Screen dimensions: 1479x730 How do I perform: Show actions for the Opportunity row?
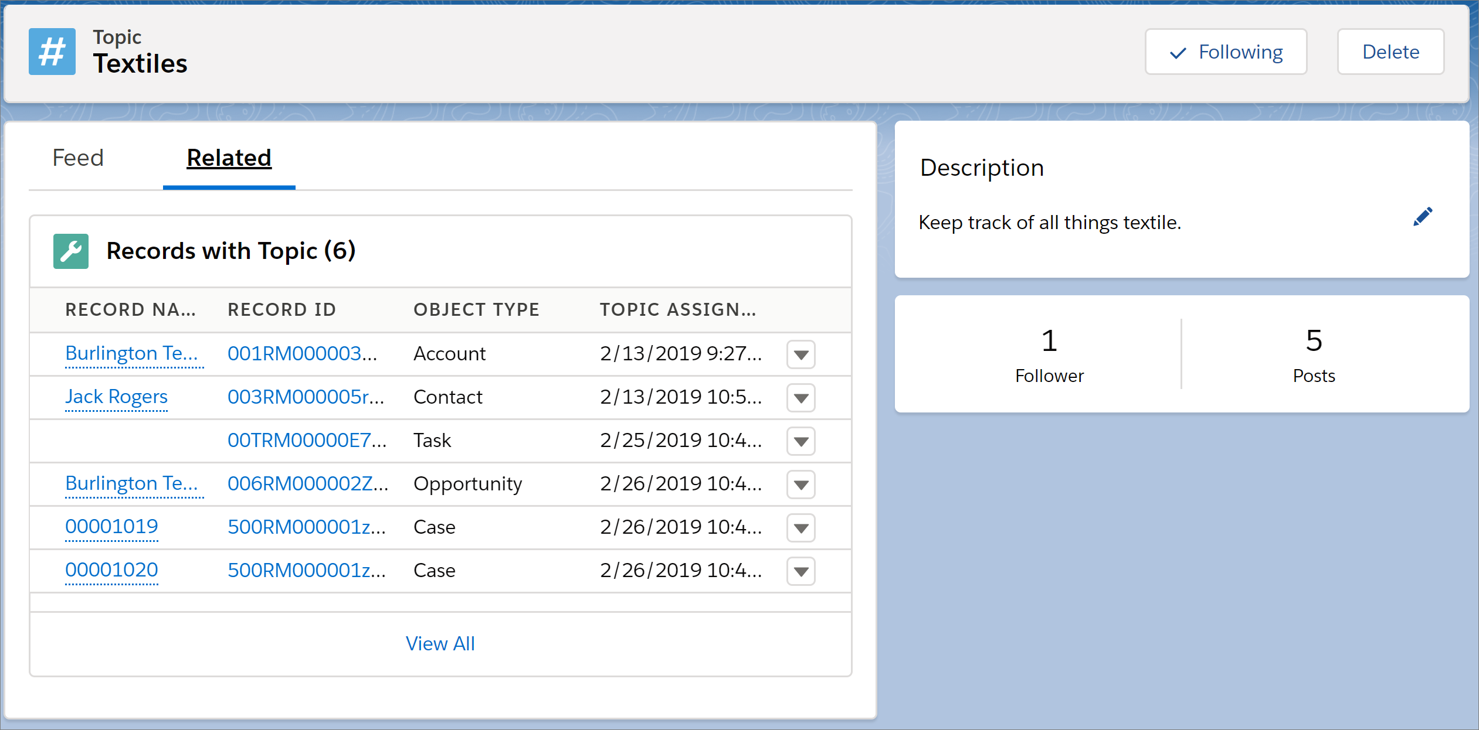(x=800, y=485)
